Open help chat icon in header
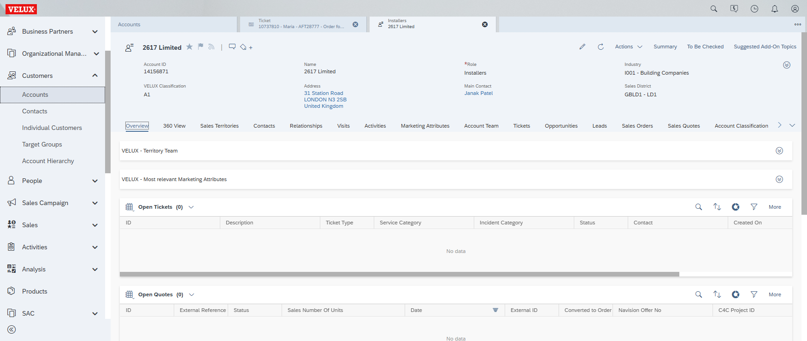This screenshot has width=807, height=341. pos(734,9)
